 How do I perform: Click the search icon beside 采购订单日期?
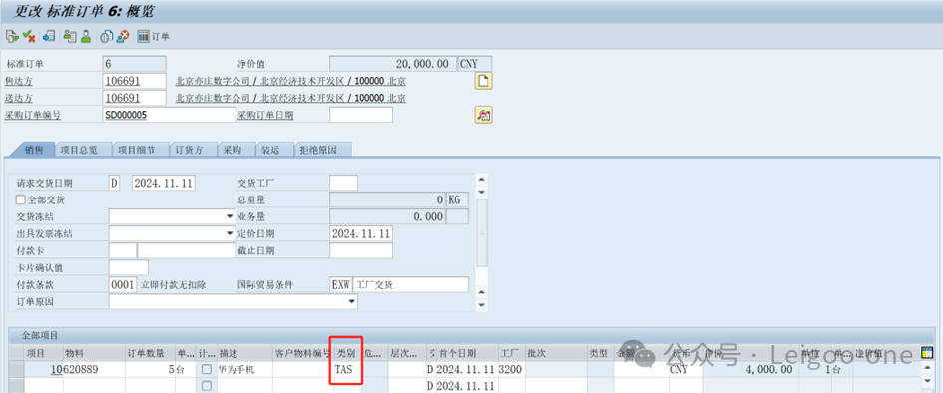[x=484, y=115]
